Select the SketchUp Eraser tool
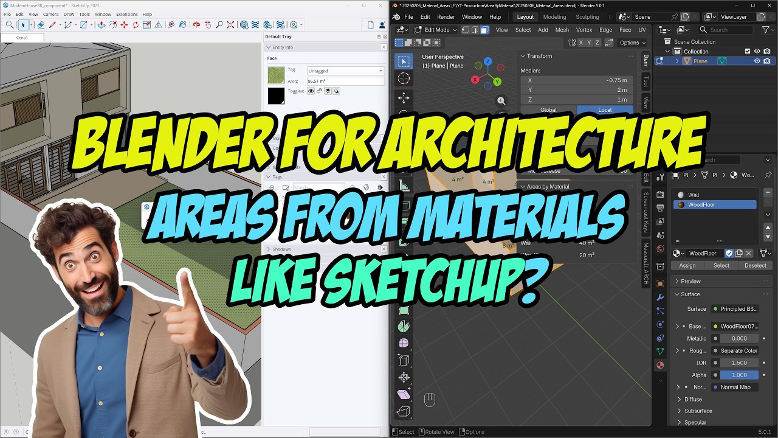Viewport: 778px width, 438px height. coord(40,25)
